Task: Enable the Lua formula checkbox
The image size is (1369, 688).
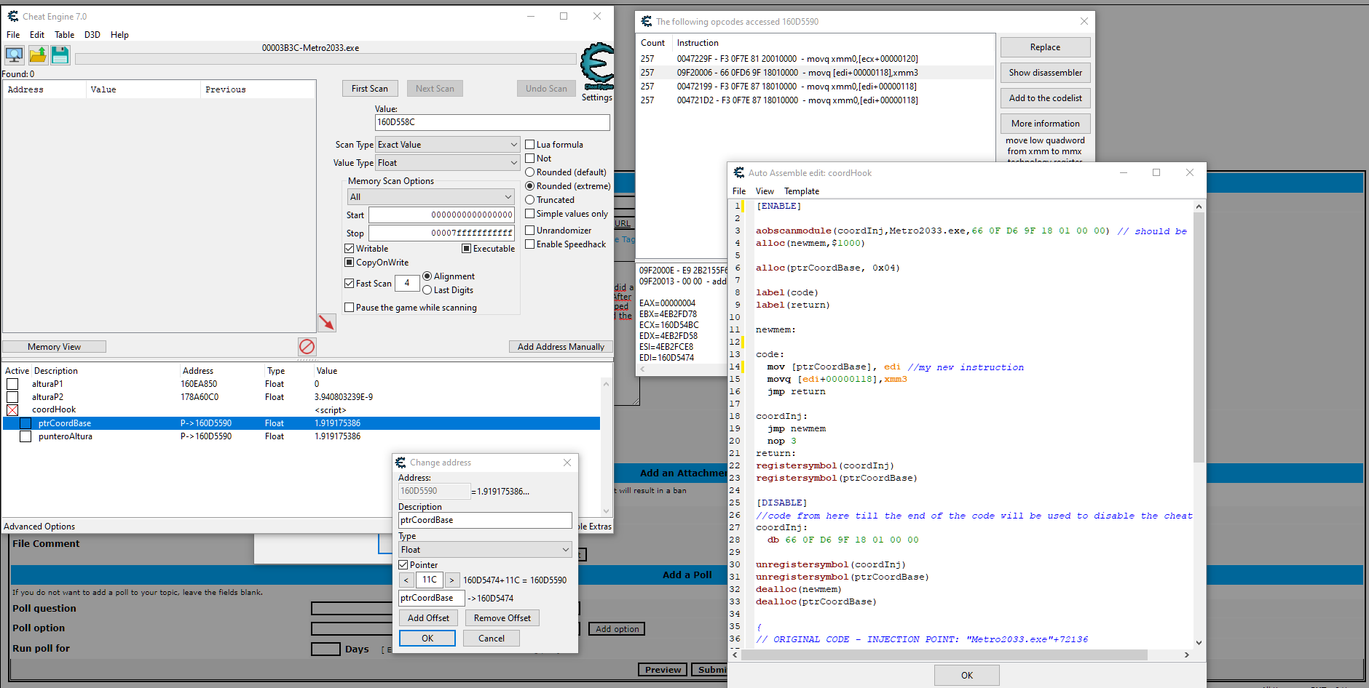Action: 530,145
